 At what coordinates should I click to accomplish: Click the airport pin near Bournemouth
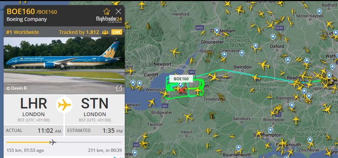238,148
